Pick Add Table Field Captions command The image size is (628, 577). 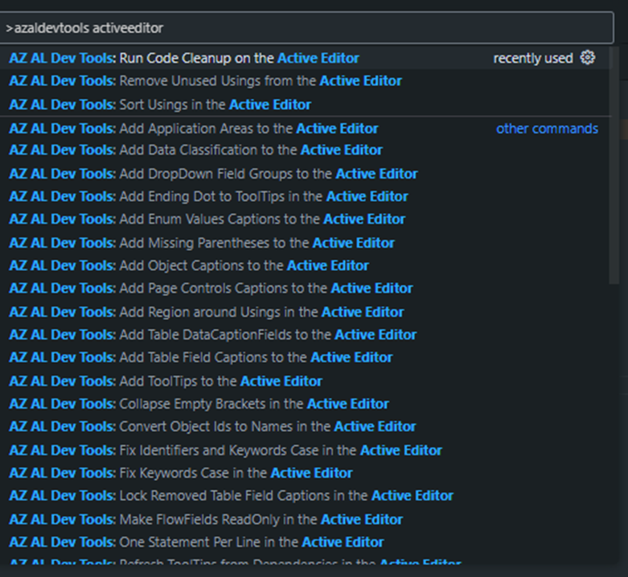pos(306,357)
